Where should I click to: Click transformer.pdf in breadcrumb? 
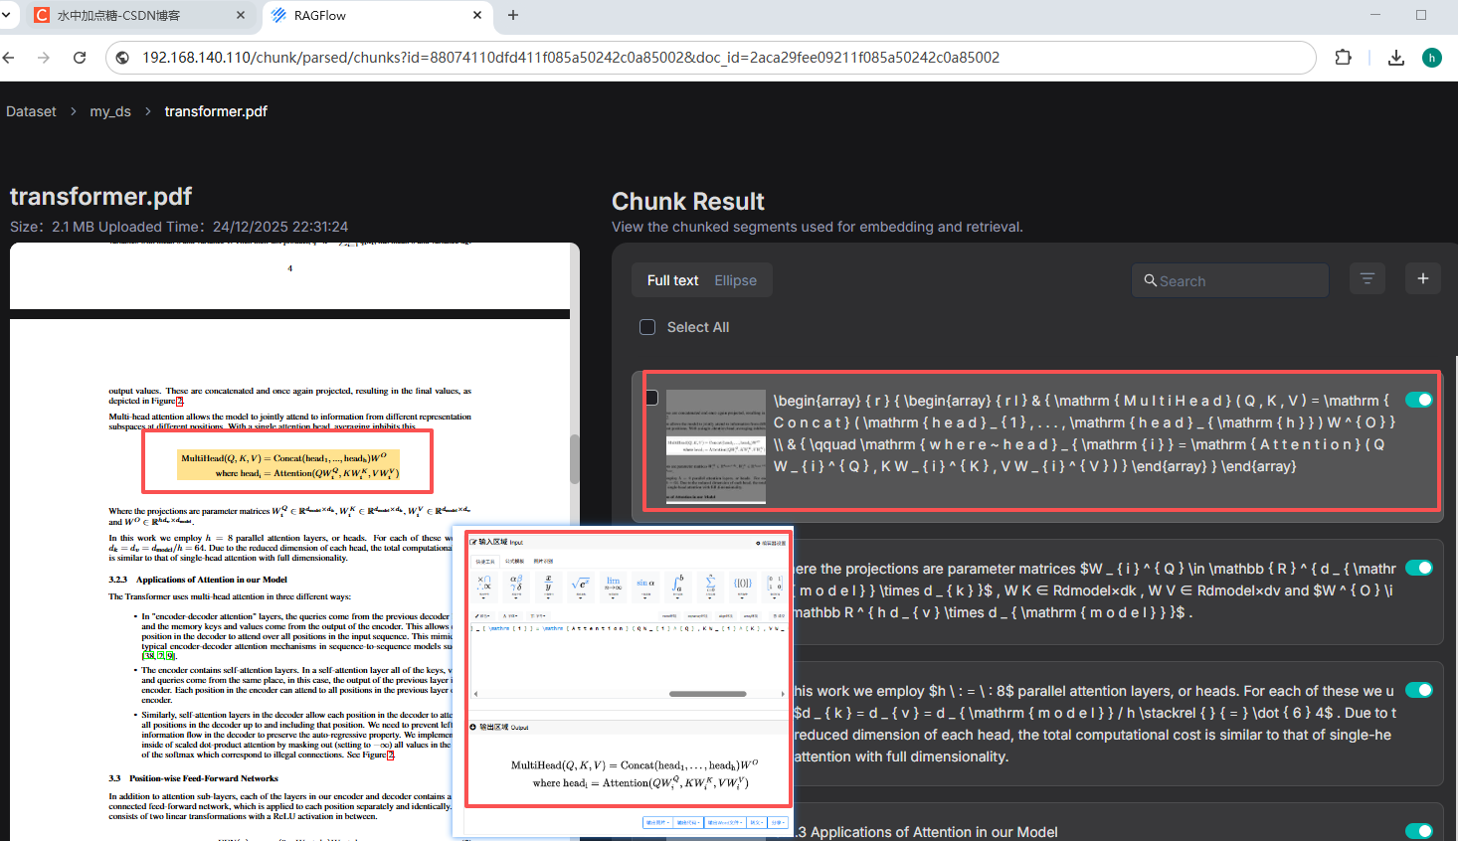216,111
